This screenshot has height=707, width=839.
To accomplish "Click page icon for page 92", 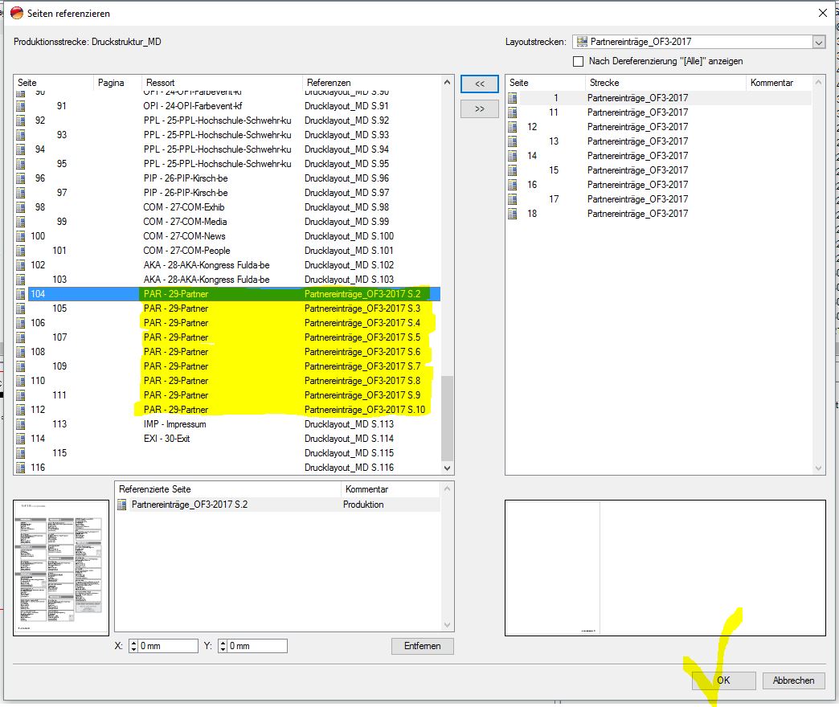I will [21, 121].
